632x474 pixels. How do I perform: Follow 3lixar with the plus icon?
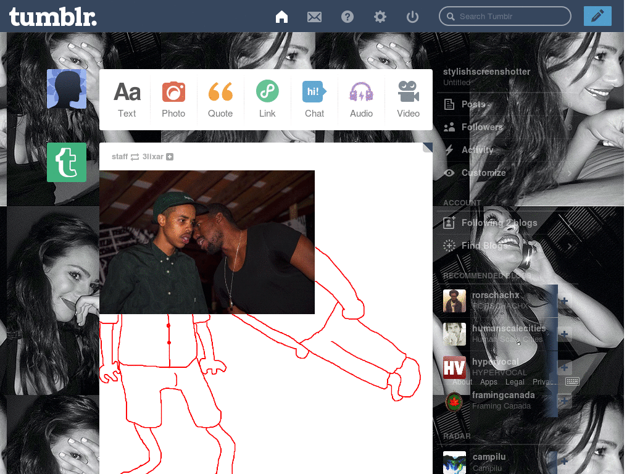170,157
